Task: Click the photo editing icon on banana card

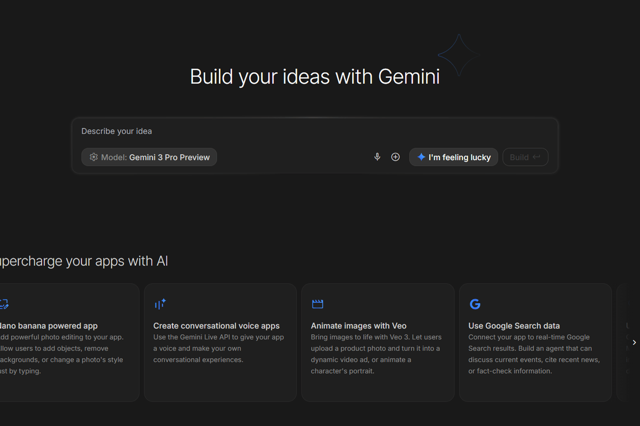Action: coord(4,304)
